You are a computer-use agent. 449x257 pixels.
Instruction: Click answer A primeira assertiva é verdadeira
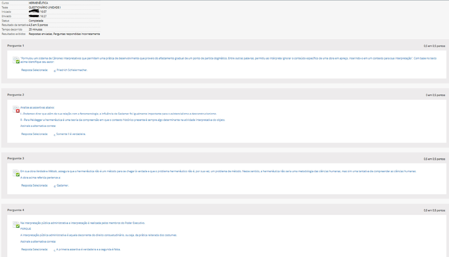tap(88, 250)
